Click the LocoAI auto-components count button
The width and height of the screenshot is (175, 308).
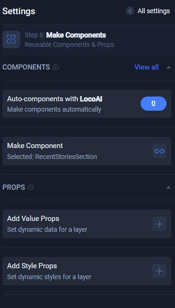[x=153, y=104]
